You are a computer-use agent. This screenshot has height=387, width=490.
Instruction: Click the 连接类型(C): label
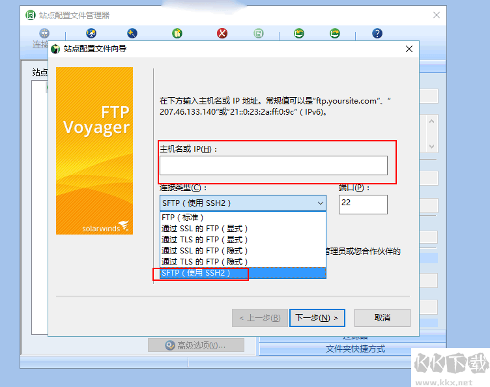(x=183, y=188)
